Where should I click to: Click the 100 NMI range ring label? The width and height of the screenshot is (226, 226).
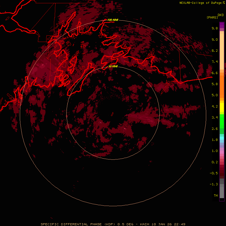pos(113,20)
